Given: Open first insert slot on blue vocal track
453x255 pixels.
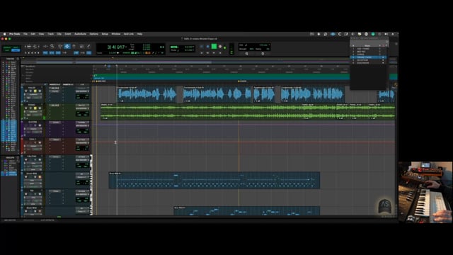Looking at the screenshot, I should pos(55,88).
